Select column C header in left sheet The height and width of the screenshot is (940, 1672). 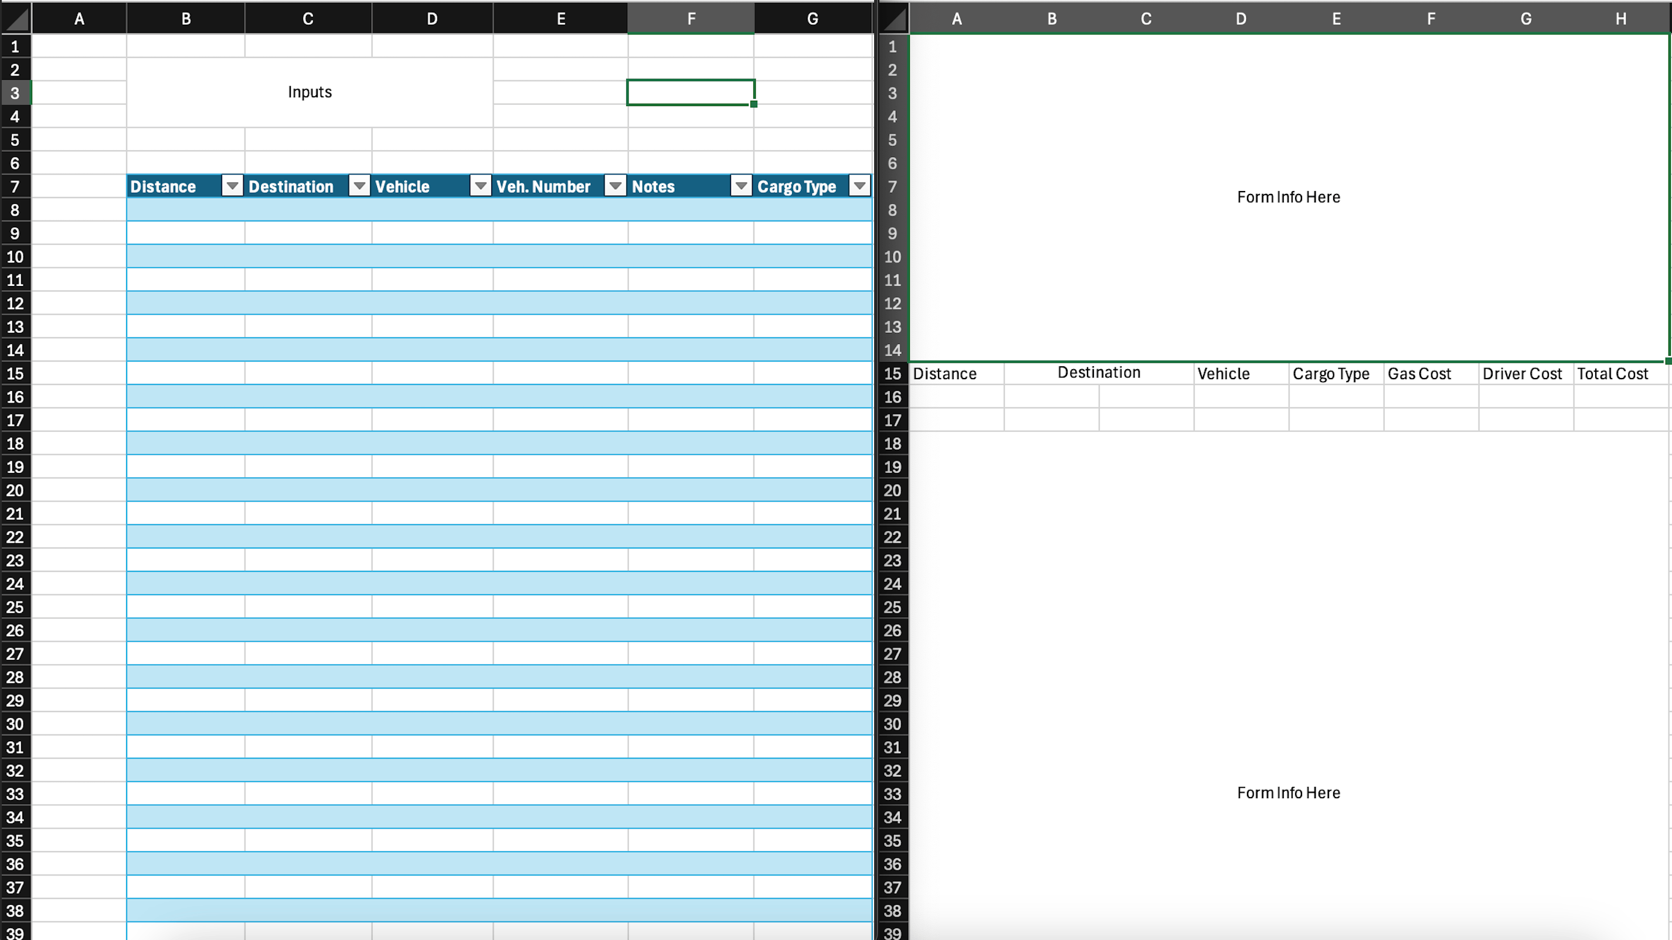[308, 18]
